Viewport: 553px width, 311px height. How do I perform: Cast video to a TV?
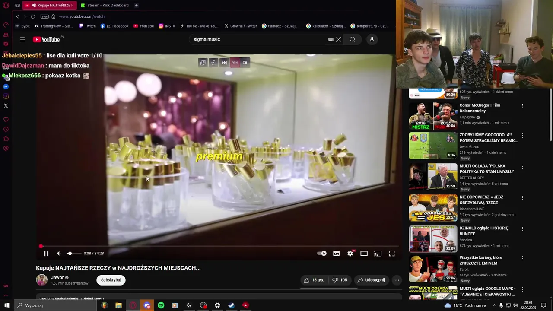(378, 254)
